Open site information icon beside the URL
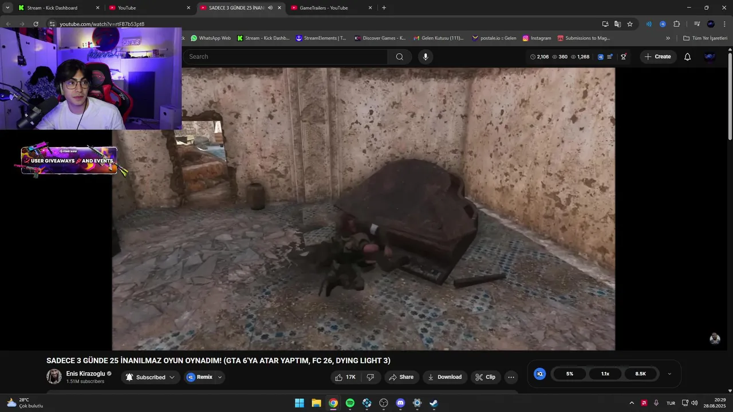 (x=52, y=24)
